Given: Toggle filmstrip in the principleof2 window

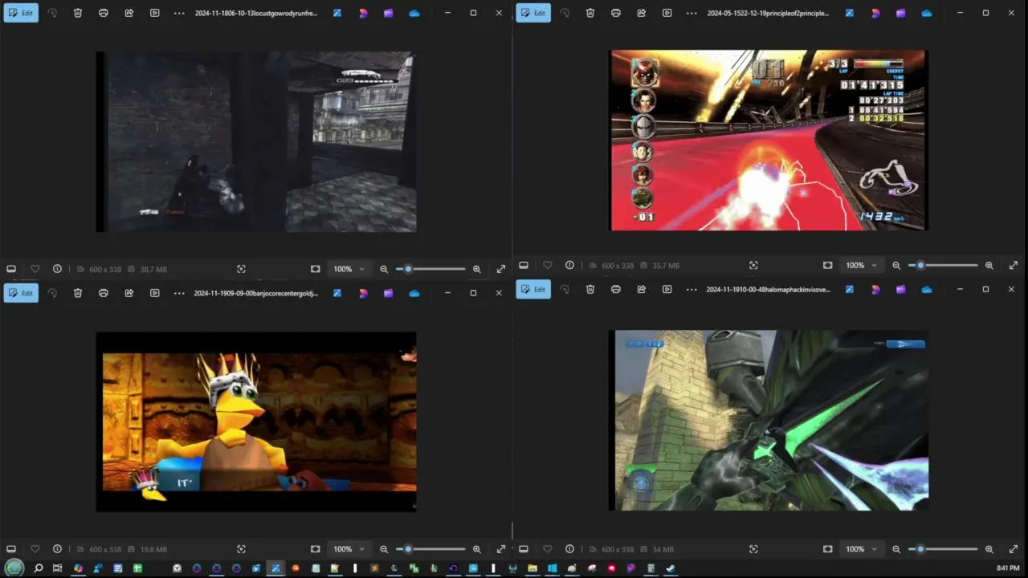Looking at the screenshot, I should click(524, 265).
